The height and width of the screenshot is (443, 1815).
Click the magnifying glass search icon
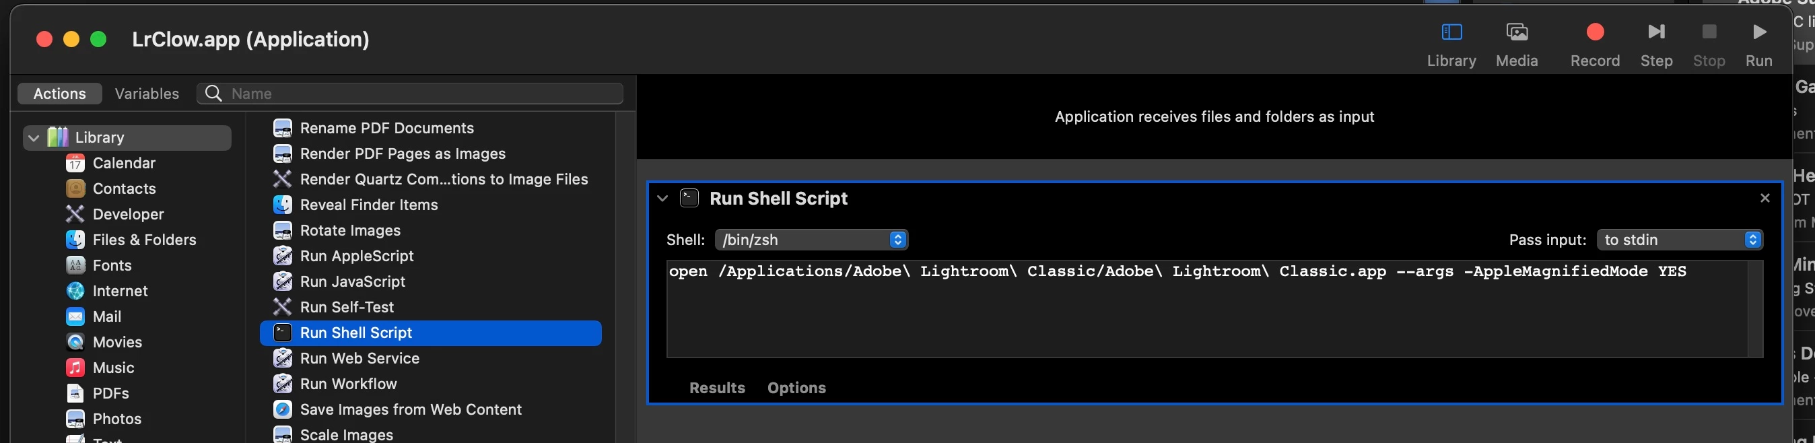click(x=213, y=94)
